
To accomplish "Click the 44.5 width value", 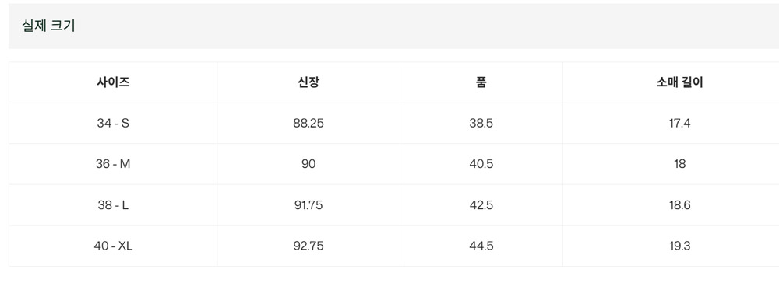I will 481,246.
